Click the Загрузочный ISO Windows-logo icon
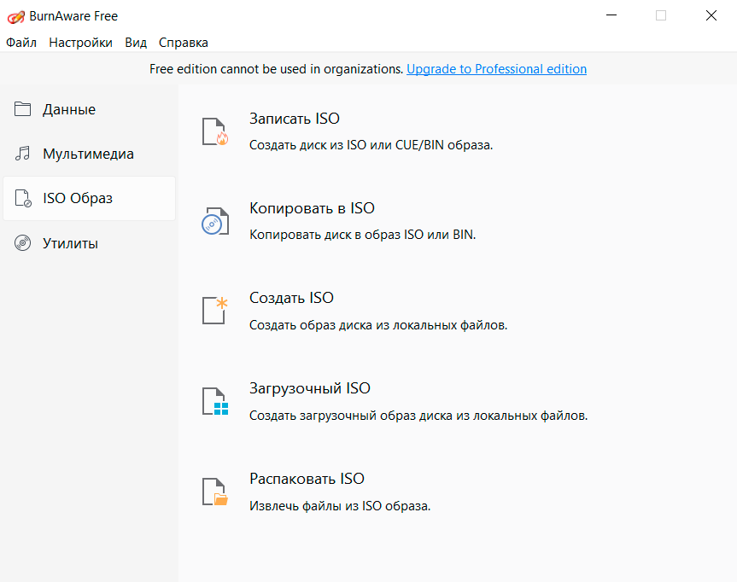This screenshot has width=737, height=582. point(215,401)
